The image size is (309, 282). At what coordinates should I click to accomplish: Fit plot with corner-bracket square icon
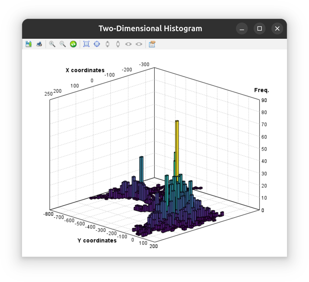[86, 44]
